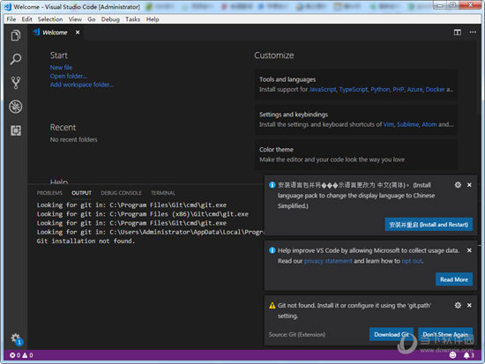
Task: Dismiss the language pack notification
Action: 469,185
